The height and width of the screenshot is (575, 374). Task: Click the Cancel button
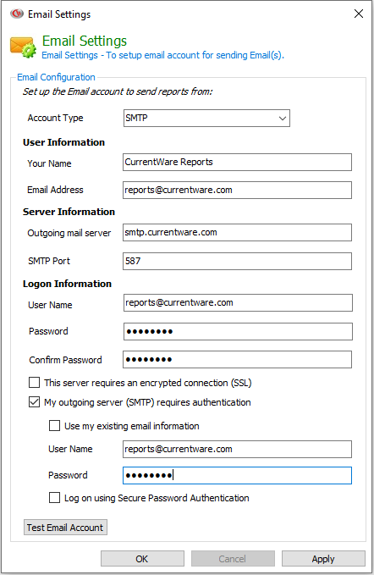coord(233,559)
